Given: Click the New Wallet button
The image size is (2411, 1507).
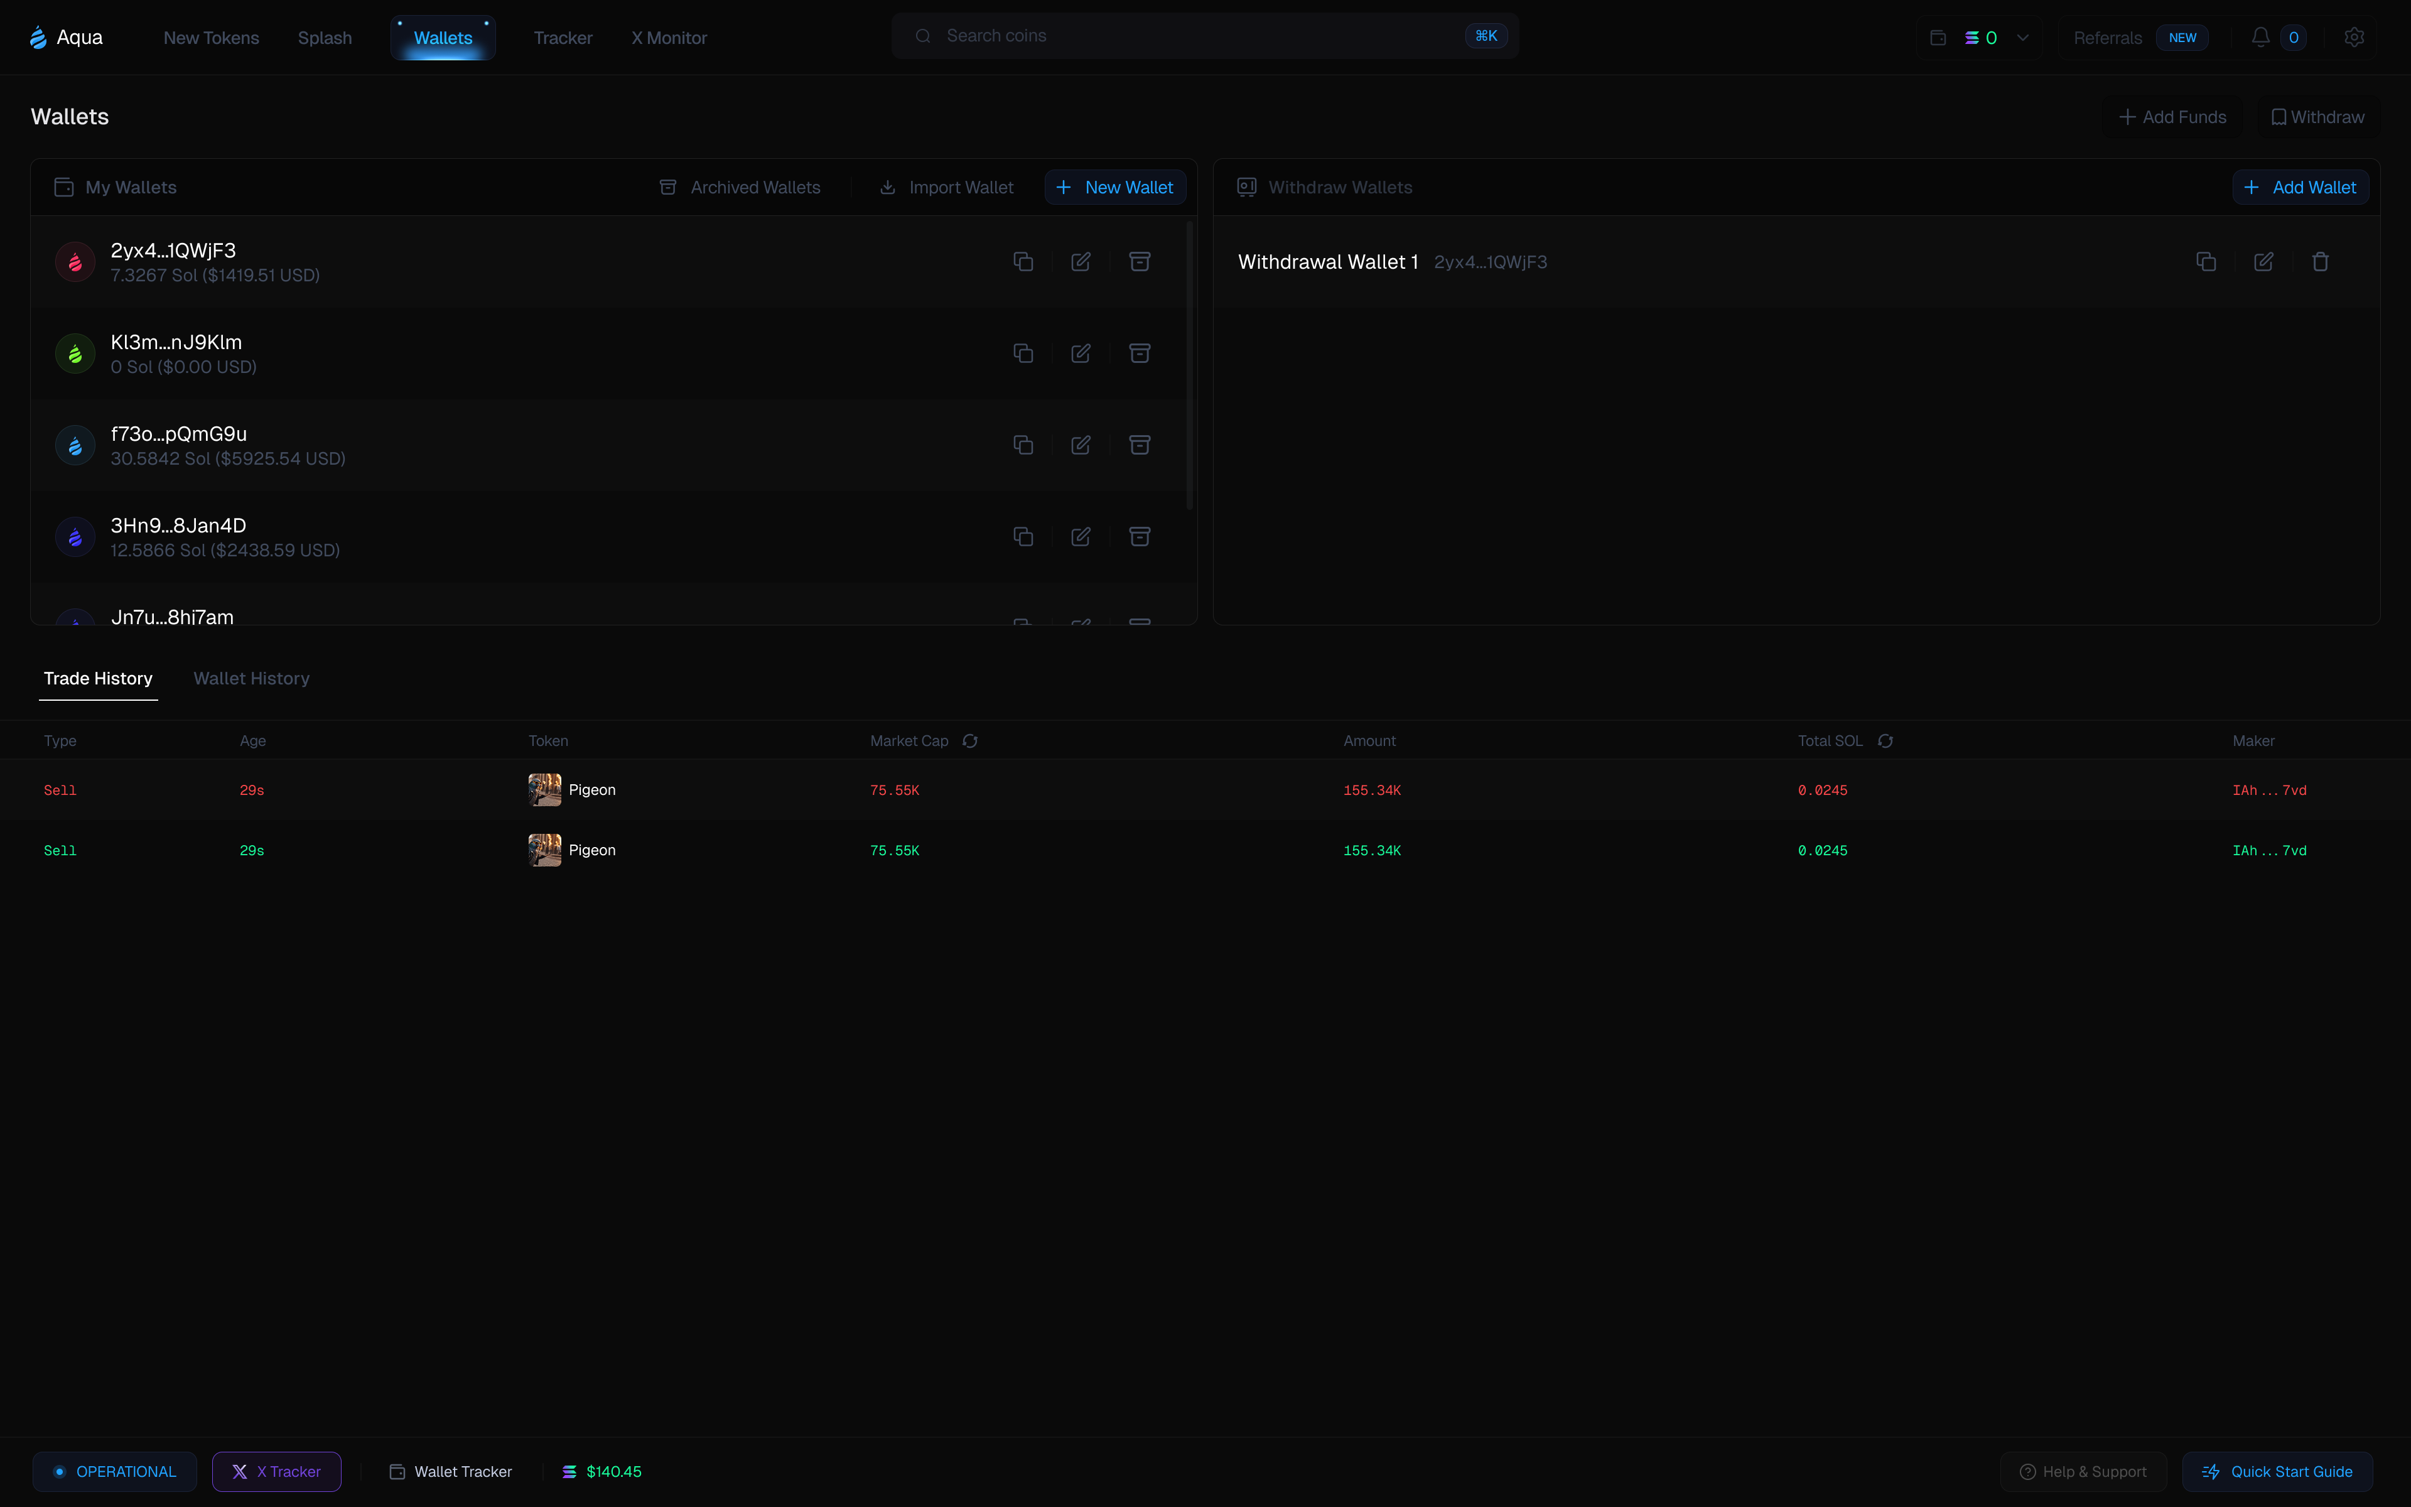Looking at the screenshot, I should [1115, 187].
